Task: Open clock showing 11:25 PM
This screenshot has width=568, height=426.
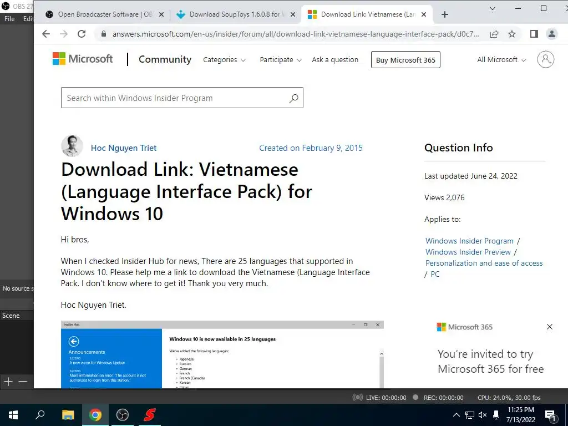Action: point(520,415)
